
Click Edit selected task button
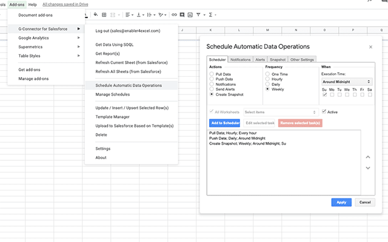click(259, 123)
